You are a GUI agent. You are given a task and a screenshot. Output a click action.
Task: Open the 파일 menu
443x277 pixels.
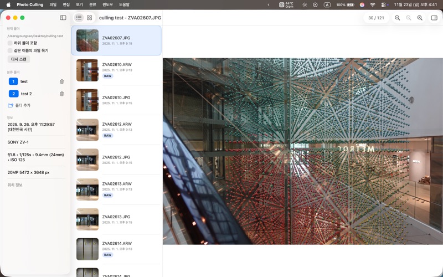click(53, 4)
